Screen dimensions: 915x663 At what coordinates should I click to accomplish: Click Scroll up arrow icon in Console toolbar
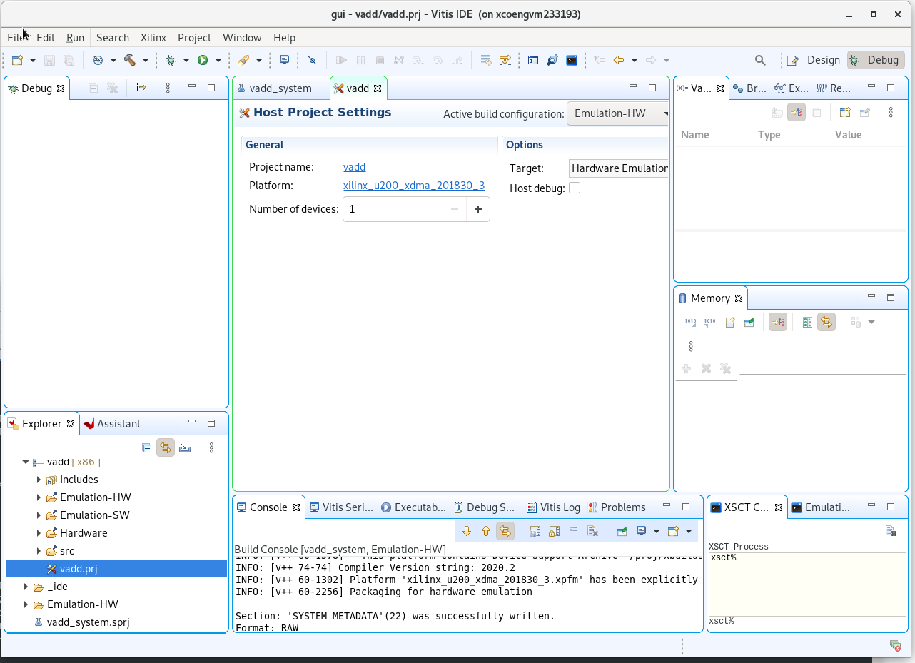(x=486, y=531)
